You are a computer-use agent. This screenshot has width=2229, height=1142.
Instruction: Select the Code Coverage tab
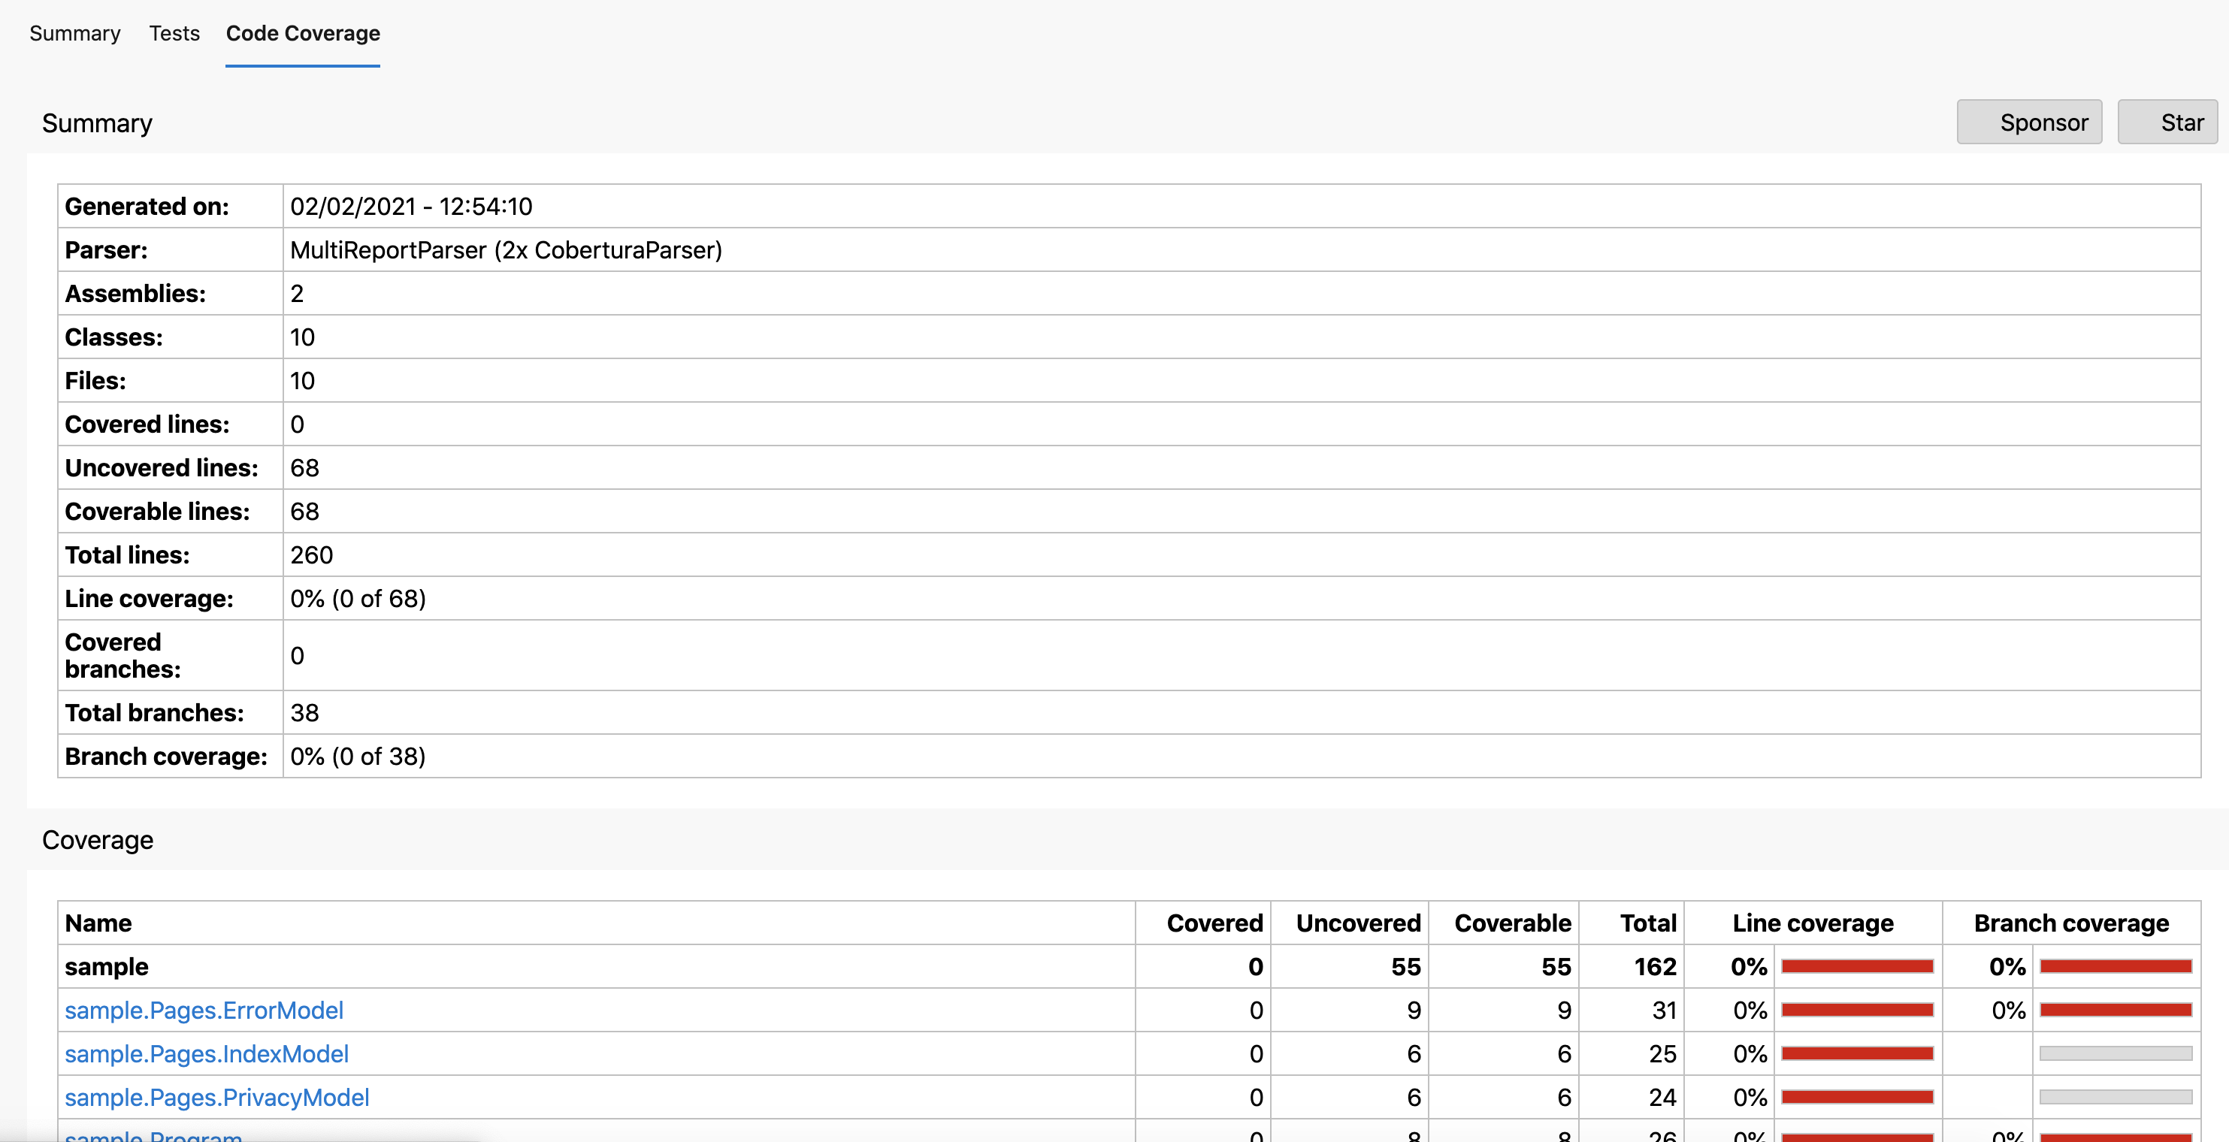pos(302,33)
